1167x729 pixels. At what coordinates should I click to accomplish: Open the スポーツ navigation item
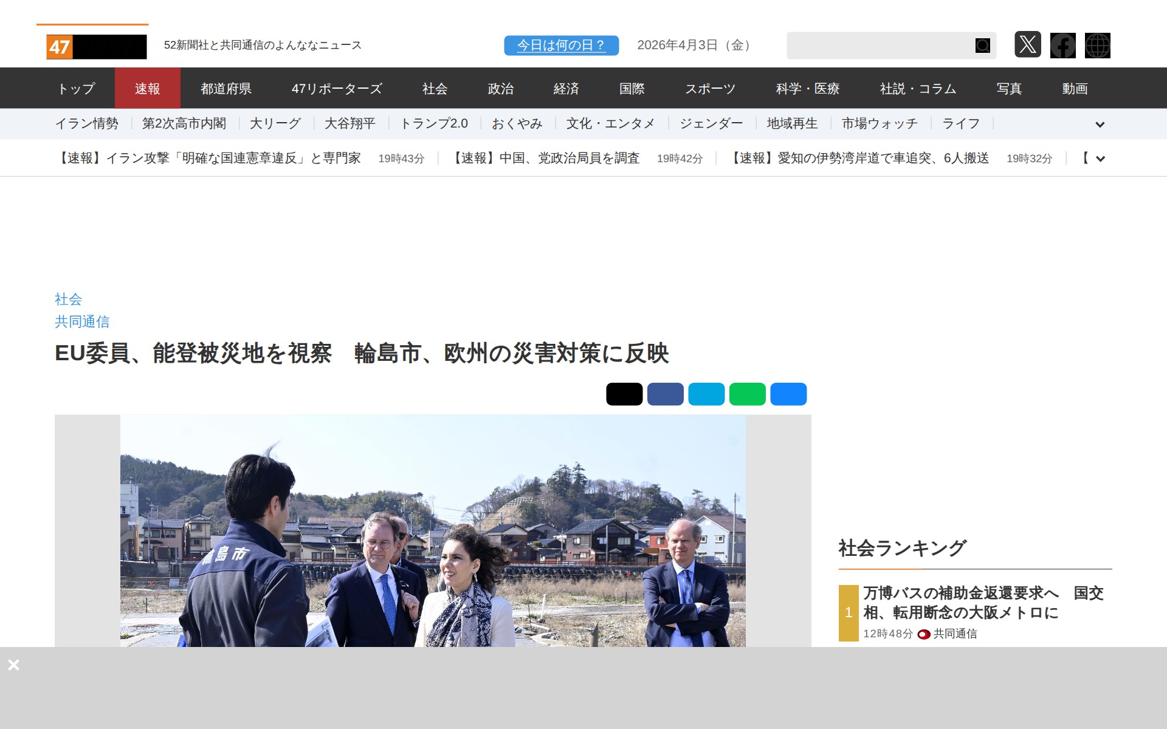click(710, 89)
